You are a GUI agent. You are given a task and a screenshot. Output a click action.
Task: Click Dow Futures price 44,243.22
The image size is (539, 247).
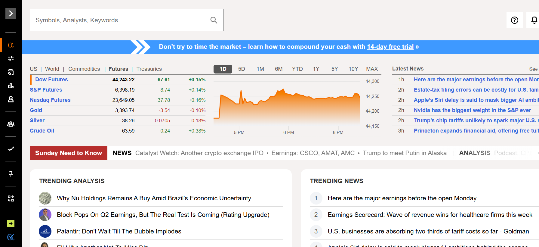pyautogui.click(x=123, y=80)
